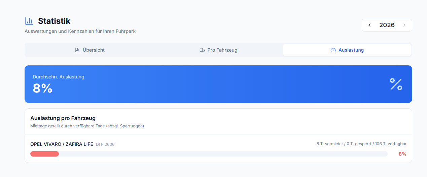Click the license plate DI F 2606
Screen dimensions: 427x177
click(x=105, y=144)
